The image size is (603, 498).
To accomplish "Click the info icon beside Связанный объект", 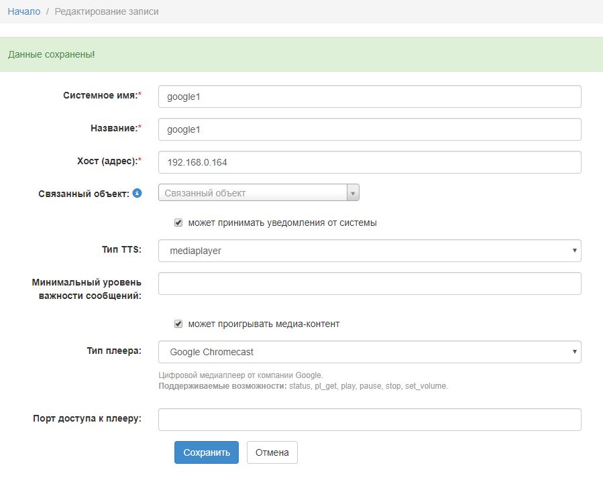I will click(137, 193).
